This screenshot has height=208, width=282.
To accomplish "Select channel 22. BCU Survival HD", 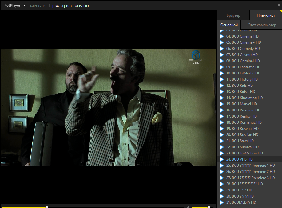I will point(250,147).
